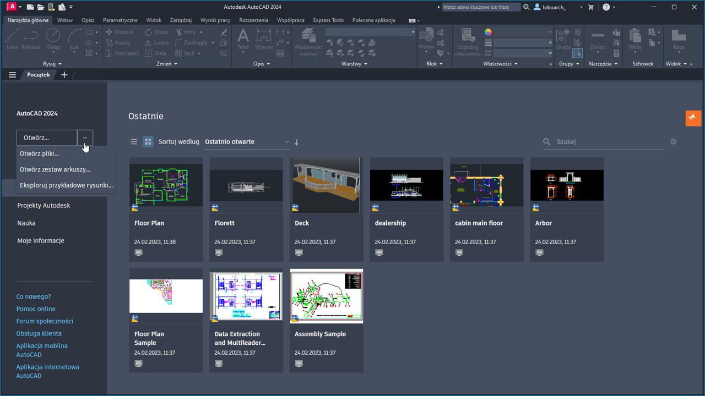Add a new drawing tab with plus
Image resolution: width=705 pixels, height=396 pixels.
[x=64, y=75]
